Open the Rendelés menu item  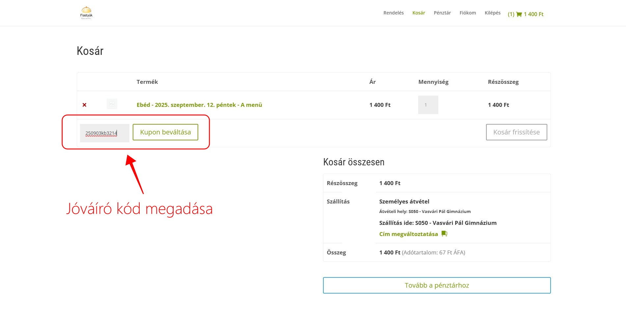(393, 13)
